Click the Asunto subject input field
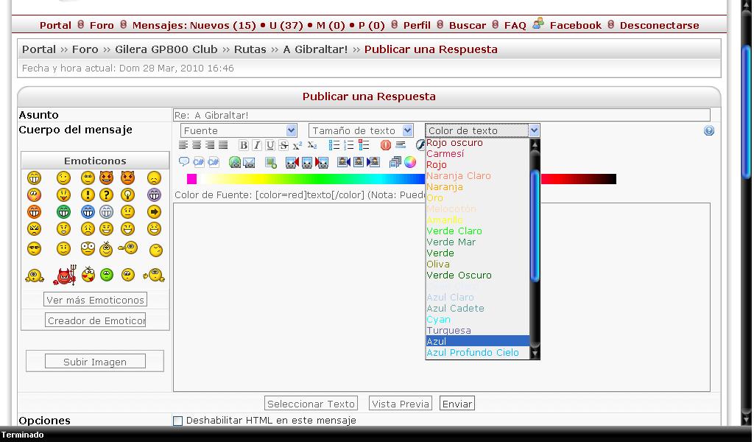The width and height of the screenshot is (754, 442). point(442,115)
